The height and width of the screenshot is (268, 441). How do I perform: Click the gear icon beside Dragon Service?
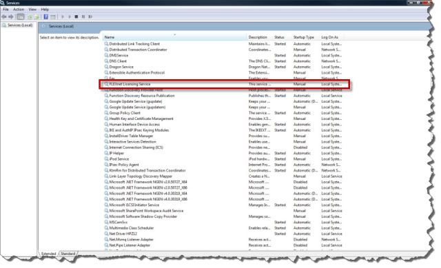click(x=106, y=67)
